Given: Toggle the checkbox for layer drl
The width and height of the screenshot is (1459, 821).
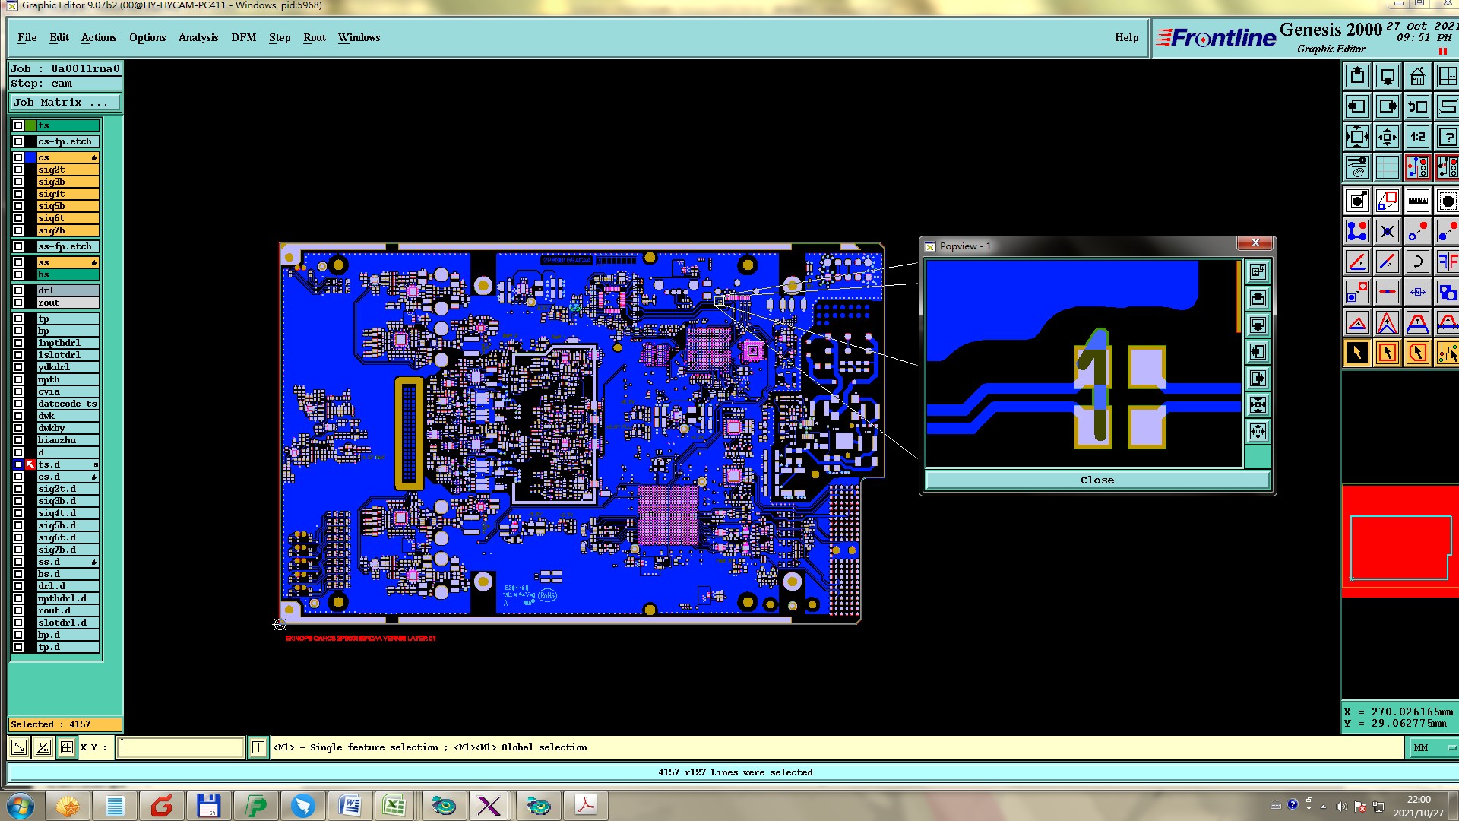Looking at the screenshot, I should click(x=18, y=290).
